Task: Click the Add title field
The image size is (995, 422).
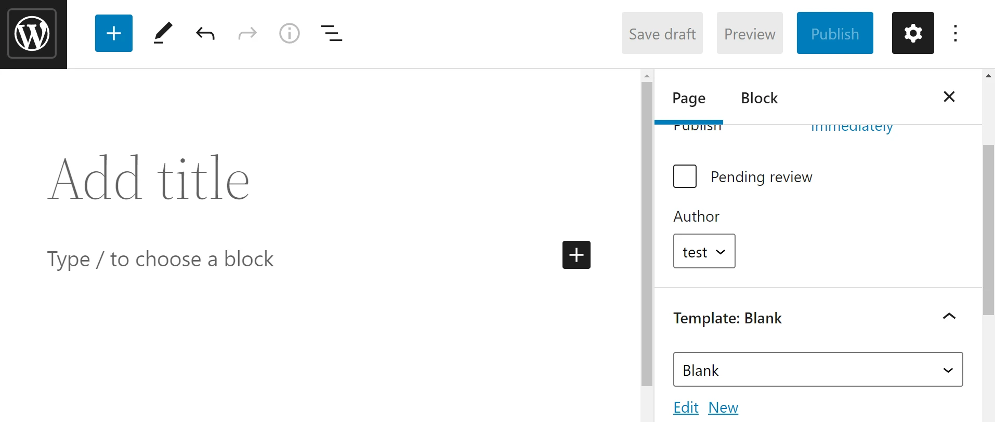Action: tap(149, 179)
